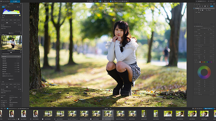Open the Color palette droplet icon
This screenshot has width=216, height=121.
(200, 6)
